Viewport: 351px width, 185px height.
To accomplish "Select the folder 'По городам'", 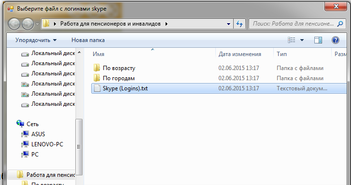I will pos(119,78).
